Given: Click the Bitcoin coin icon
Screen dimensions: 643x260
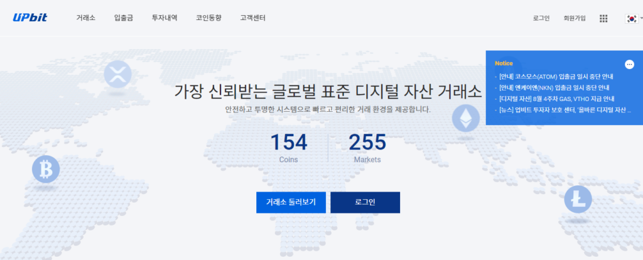Looking at the screenshot, I should tap(45, 168).
